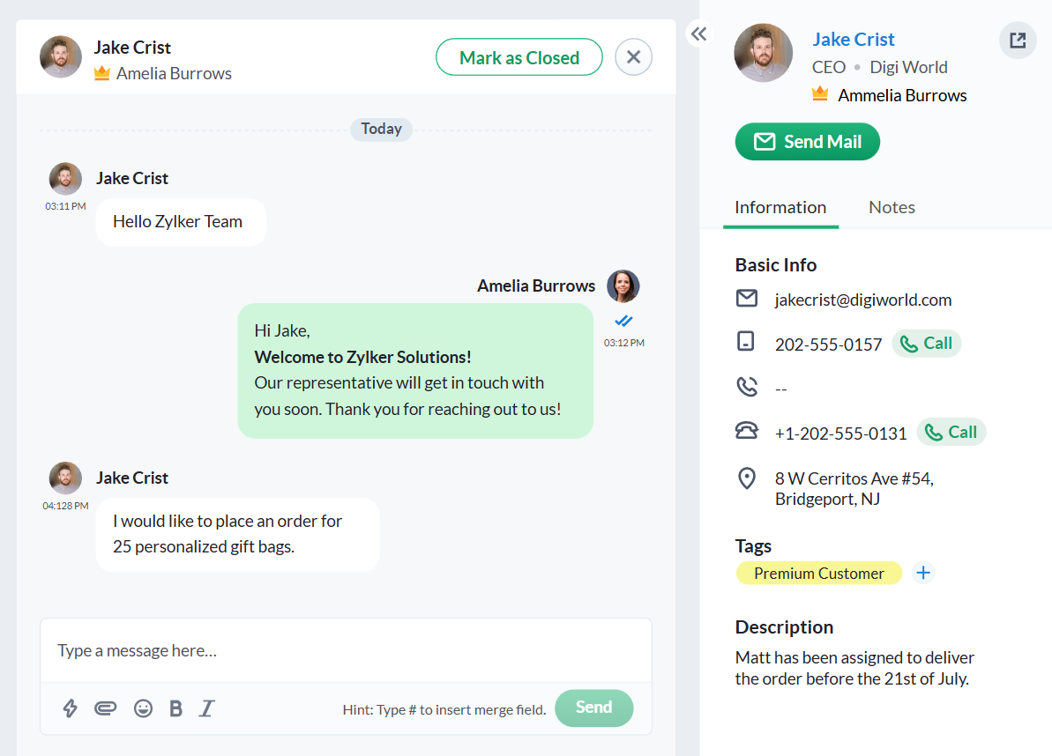This screenshot has height=756, width=1052.
Task: Click the 03:12 PM timestamp
Action: 624,343
